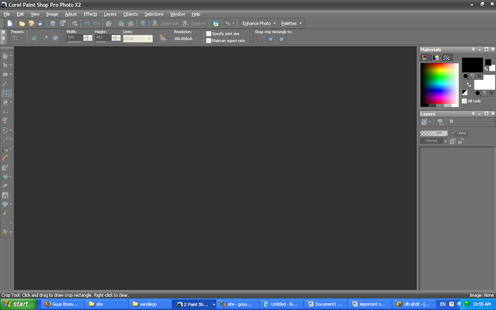Open the Selections menu
The image size is (496, 310).
pyautogui.click(x=154, y=14)
